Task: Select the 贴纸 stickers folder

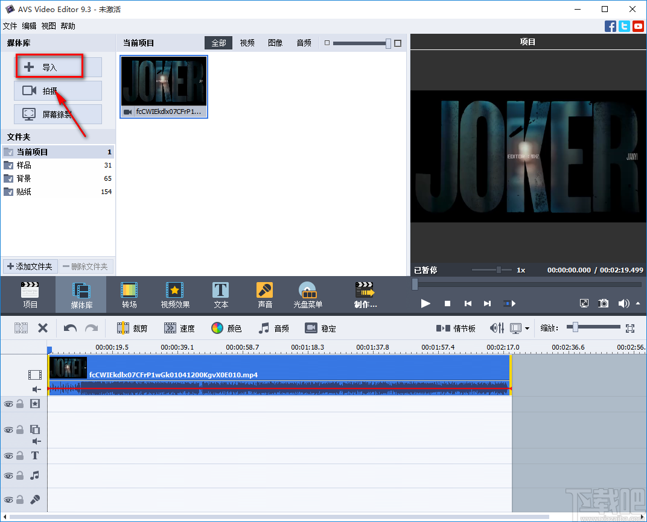Action: click(x=58, y=192)
